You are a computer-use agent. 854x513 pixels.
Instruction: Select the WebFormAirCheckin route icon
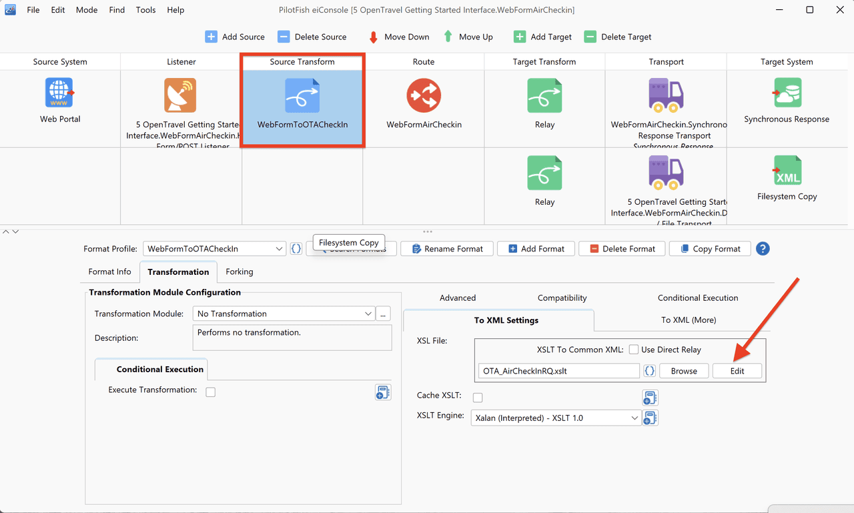click(x=424, y=95)
